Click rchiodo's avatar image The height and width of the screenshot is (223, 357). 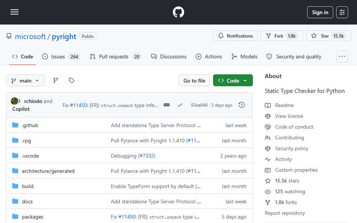pyautogui.click(x=15, y=101)
